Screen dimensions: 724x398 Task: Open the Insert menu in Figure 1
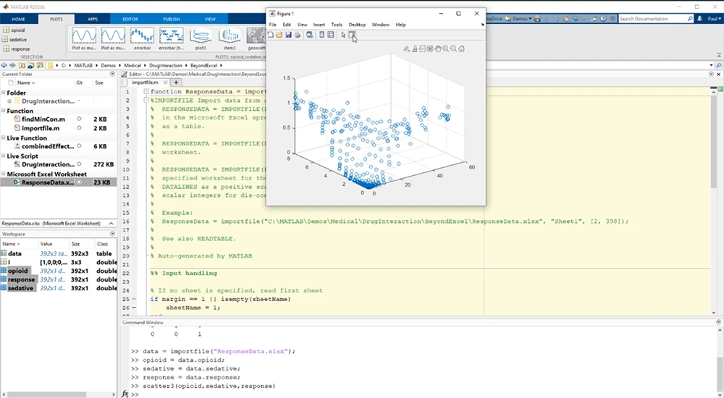click(x=319, y=25)
